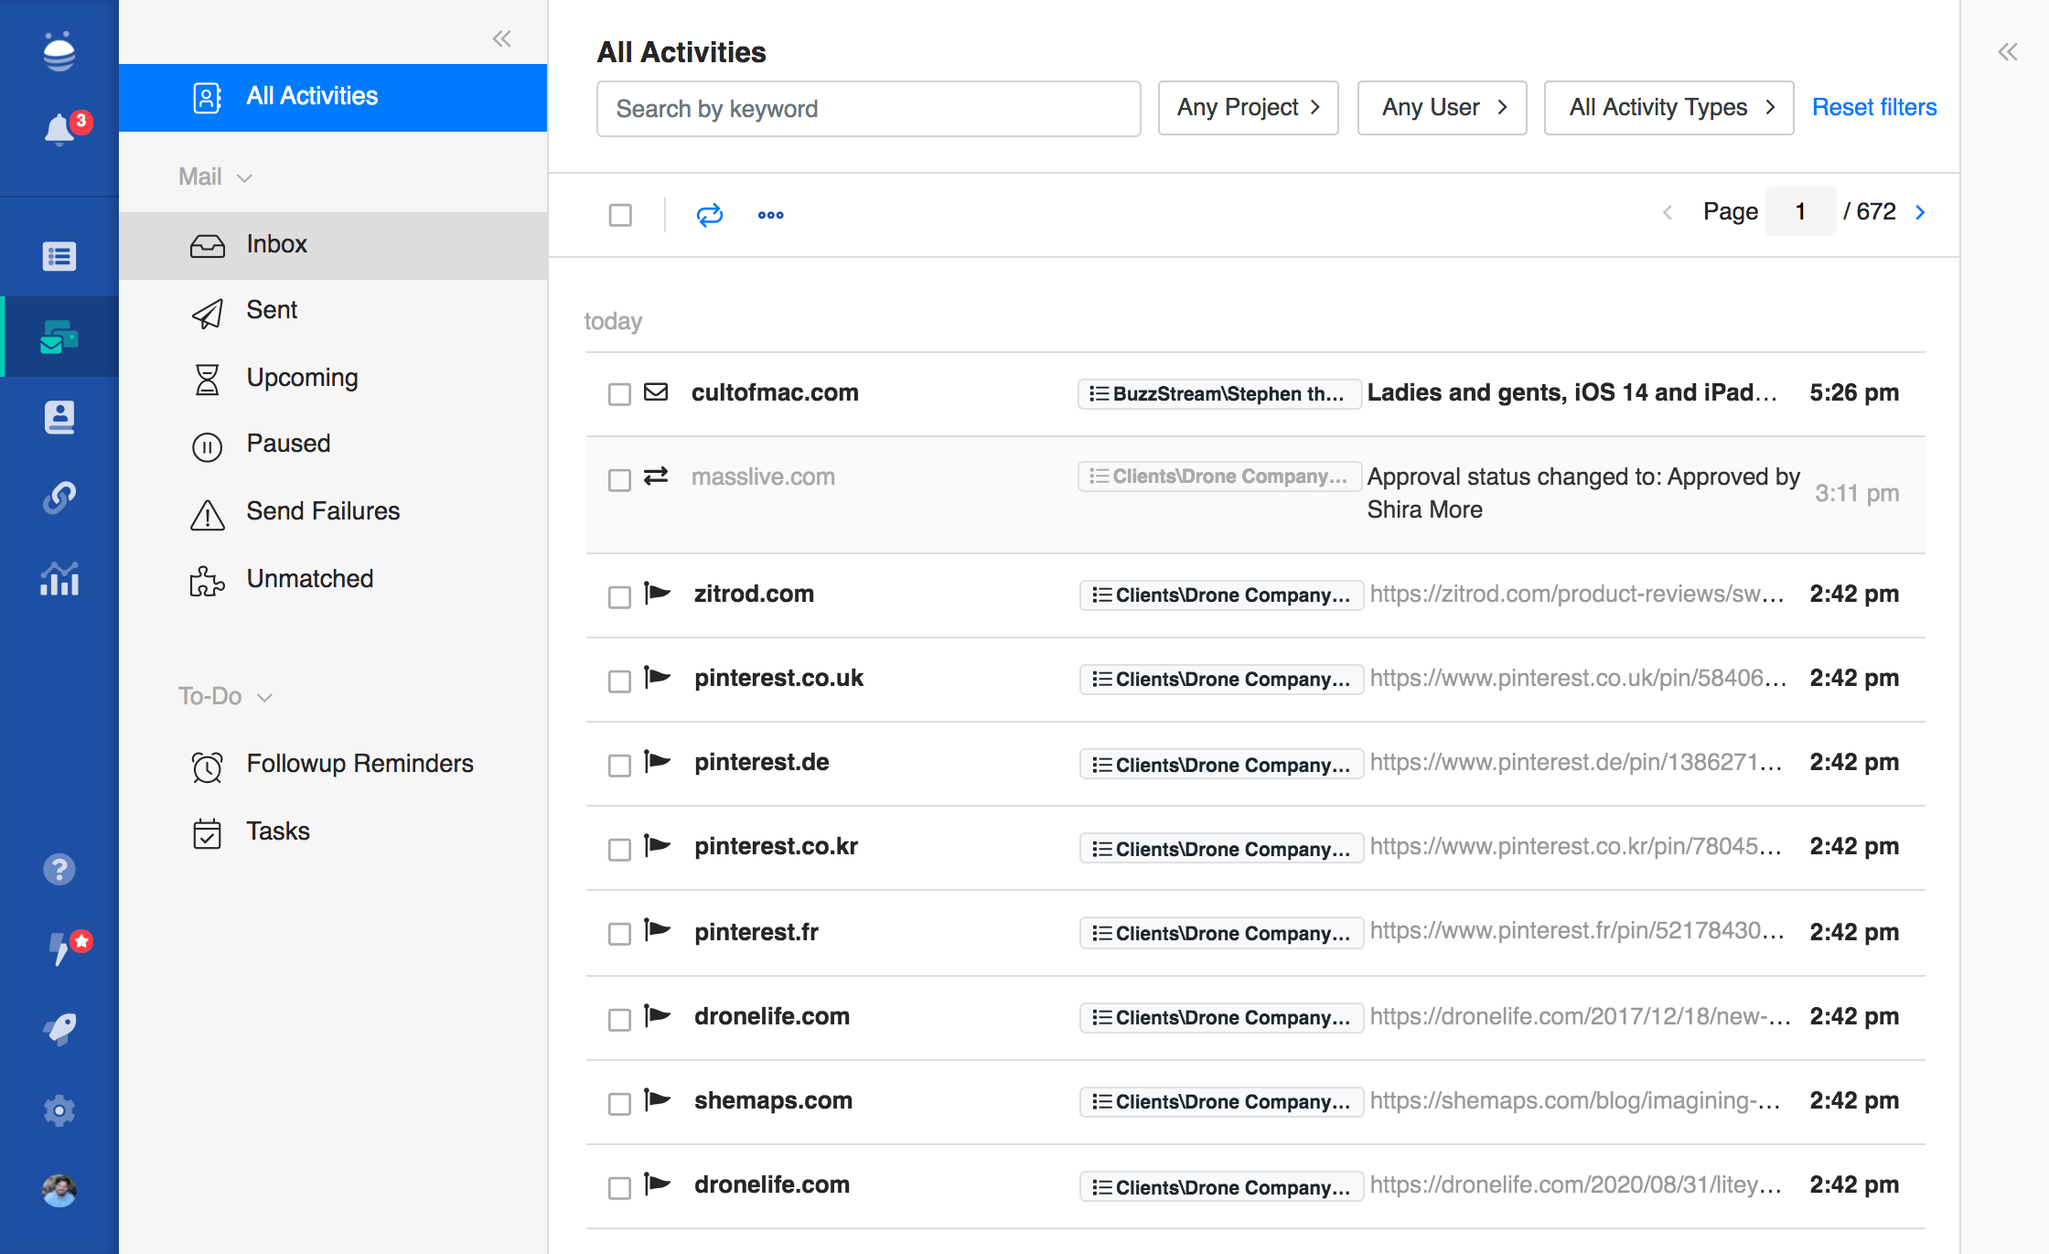Open the link monitoring chain icon
This screenshot has height=1254, width=2049.
pyautogui.click(x=59, y=498)
